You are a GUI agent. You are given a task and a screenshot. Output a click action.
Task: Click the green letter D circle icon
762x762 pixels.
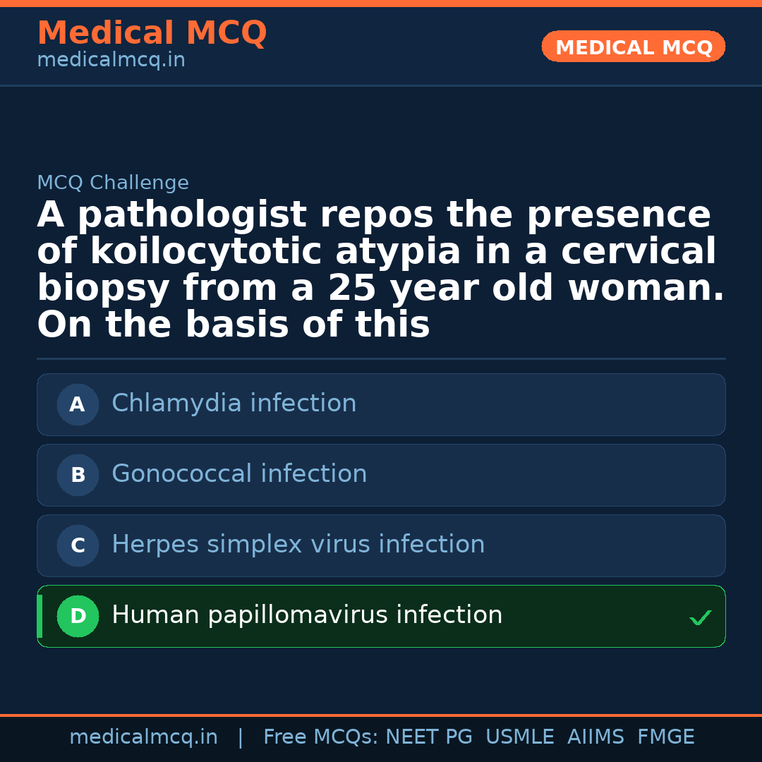[78, 616]
